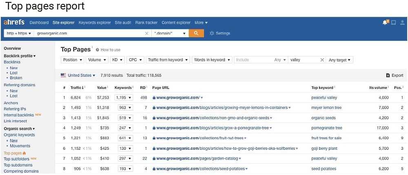Click the ahrefs logo
Viewport: 408px width, 175px height.
pyautogui.click(x=14, y=22)
